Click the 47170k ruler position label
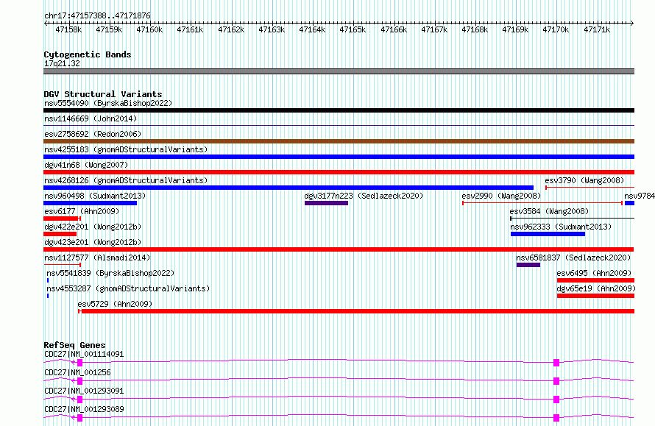The image size is (655, 426). coord(556,29)
